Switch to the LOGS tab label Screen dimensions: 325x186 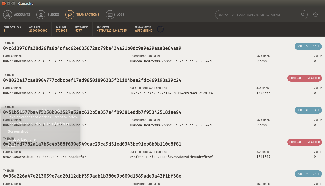tap(120, 15)
